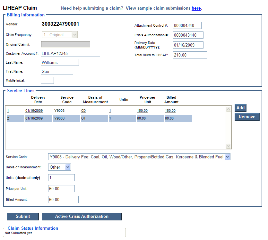Click the Total Billed to LIHEAP field
The height and width of the screenshot is (240, 268).
[190, 55]
